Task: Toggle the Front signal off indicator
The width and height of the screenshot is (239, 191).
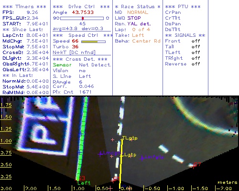Action: (x=196, y=41)
